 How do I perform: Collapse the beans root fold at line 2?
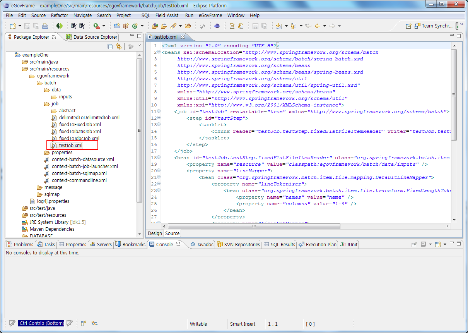[x=159, y=52]
